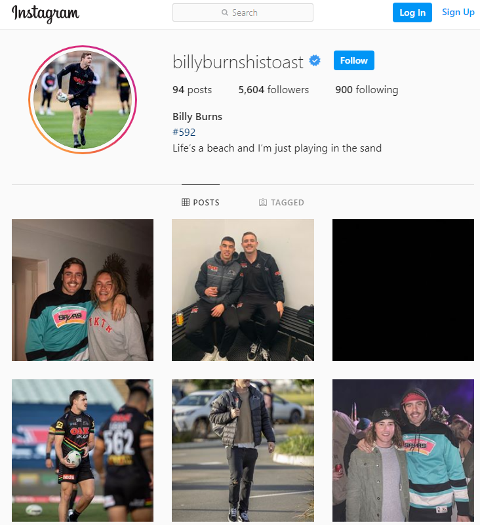Switch to the POSTS tab
Screen dimensions: 480x525
click(x=201, y=202)
